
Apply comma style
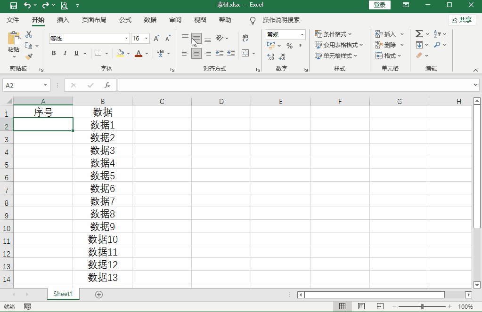(300, 46)
